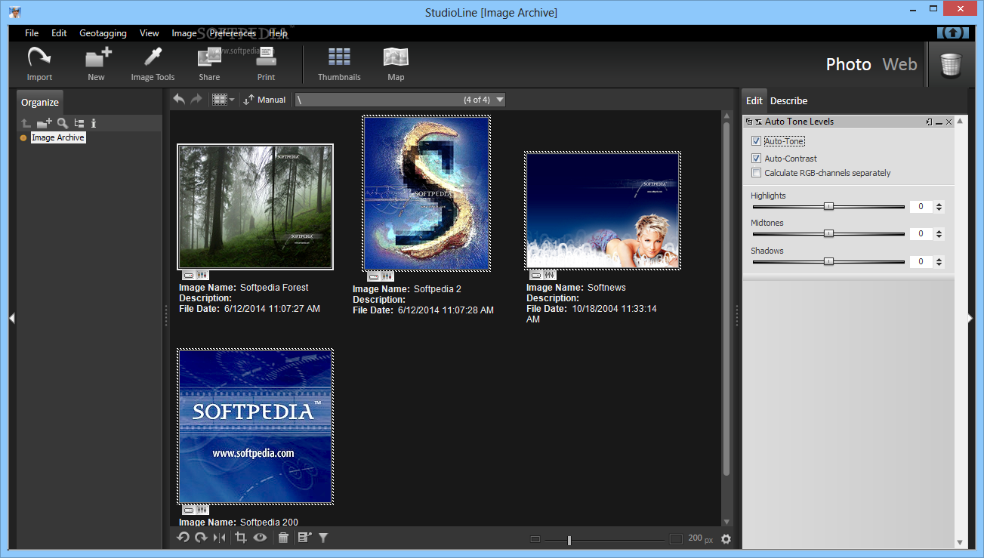The image size is (984, 558).
Task: Switch to Thumbnails view
Action: (339, 63)
